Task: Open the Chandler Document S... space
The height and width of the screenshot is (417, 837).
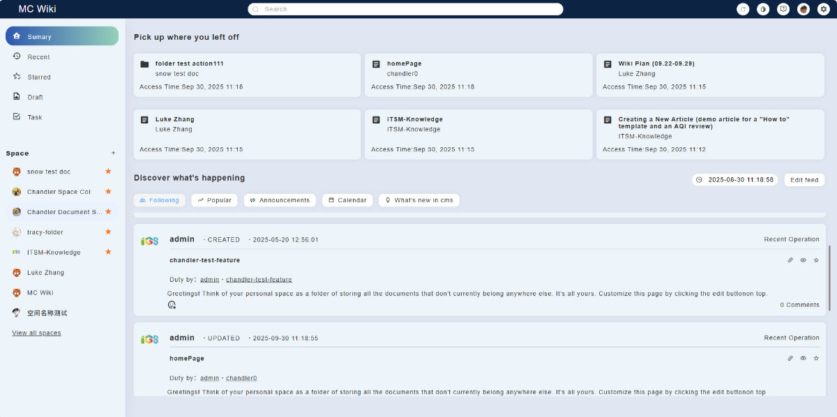Action: [65, 212]
